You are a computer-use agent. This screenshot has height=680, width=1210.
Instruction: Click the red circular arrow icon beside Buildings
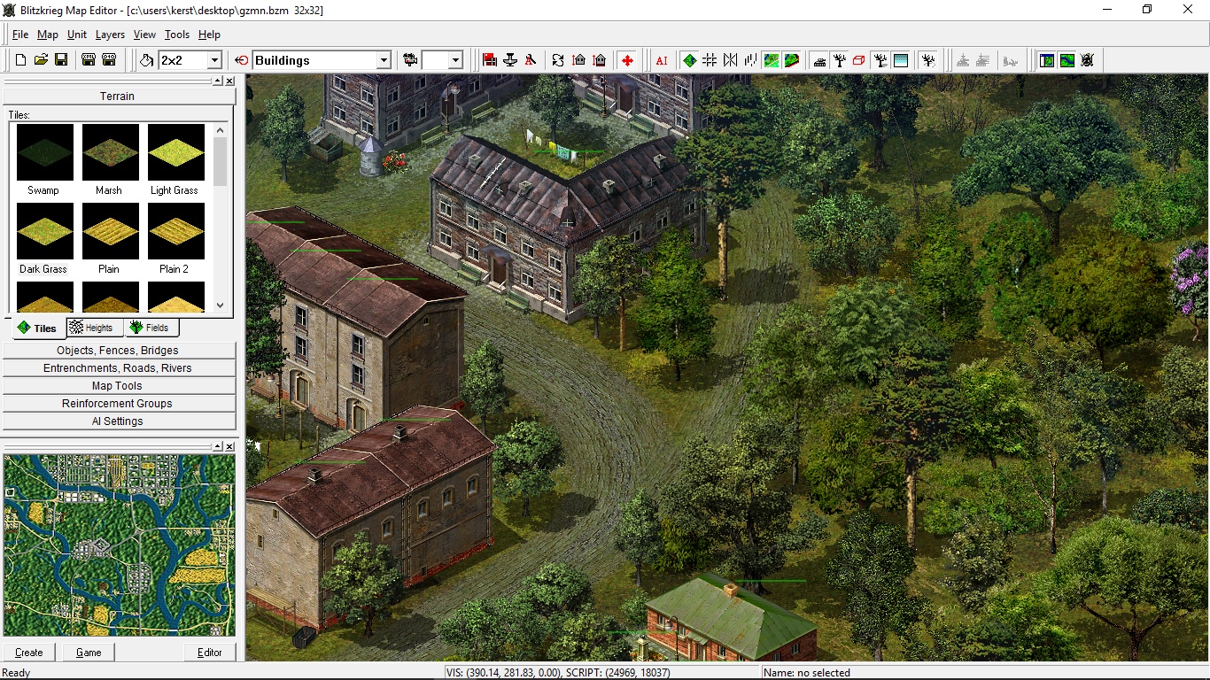click(x=242, y=60)
